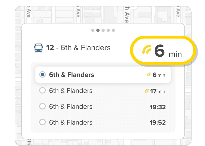
Task: Click the 19:32 scheduled time label
Action: pos(158,107)
